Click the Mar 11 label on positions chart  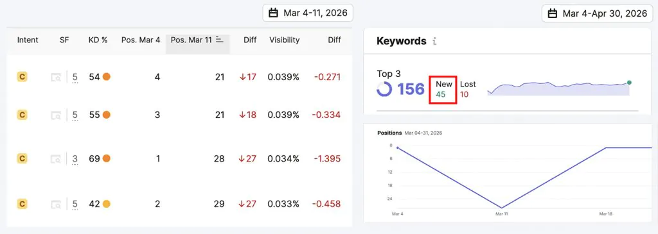tap(501, 213)
